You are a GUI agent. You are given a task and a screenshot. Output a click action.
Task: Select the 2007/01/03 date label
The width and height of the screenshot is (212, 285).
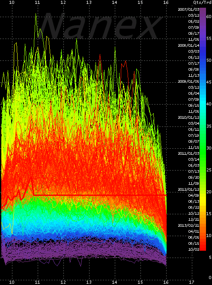[188, 9]
